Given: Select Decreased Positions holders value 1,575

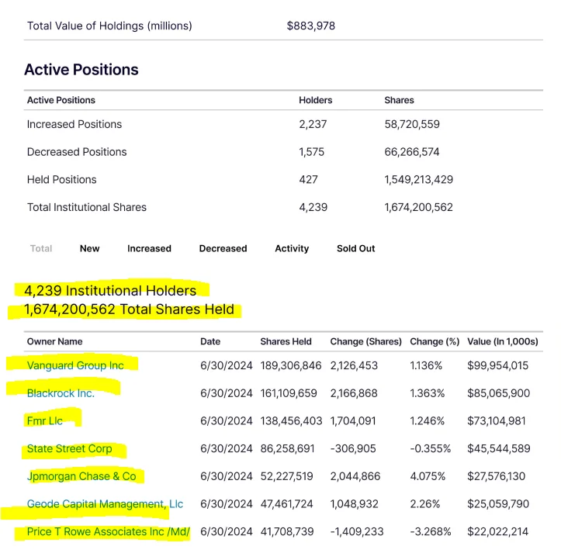Looking at the screenshot, I should pos(312,152).
